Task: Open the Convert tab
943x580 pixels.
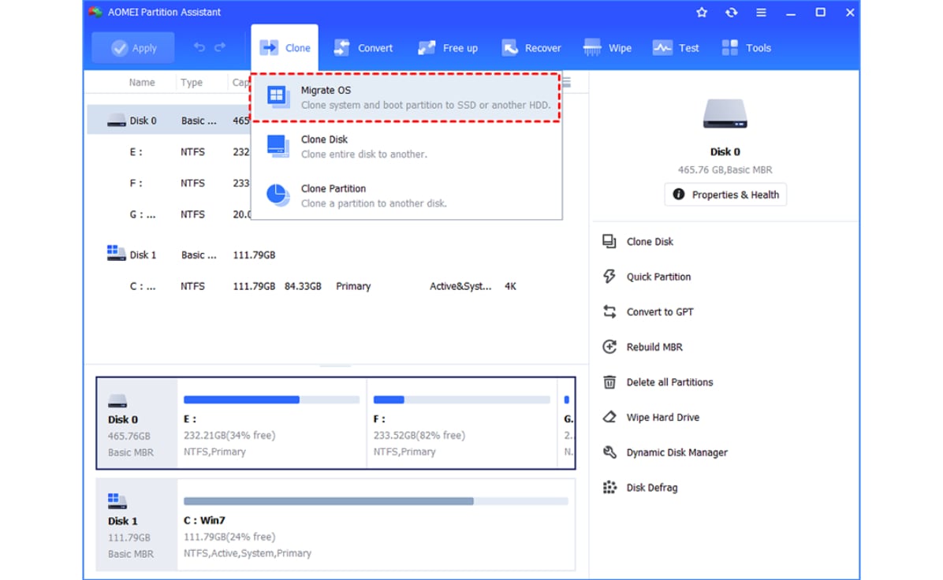Action: pyautogui.click(x=363, y=48)
